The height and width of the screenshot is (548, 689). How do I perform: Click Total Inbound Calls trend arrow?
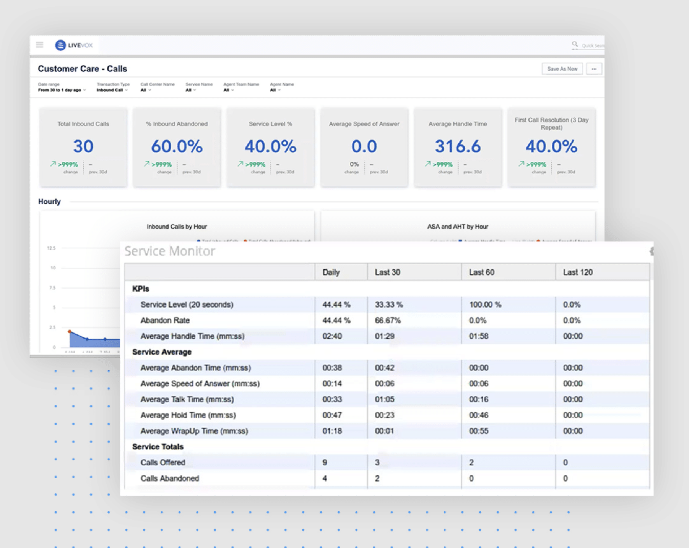coord(53,164)
